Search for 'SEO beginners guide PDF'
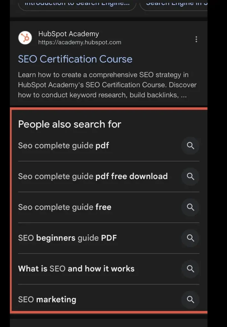227x327 pixels. pyautogui.click(x=67, y=238)
